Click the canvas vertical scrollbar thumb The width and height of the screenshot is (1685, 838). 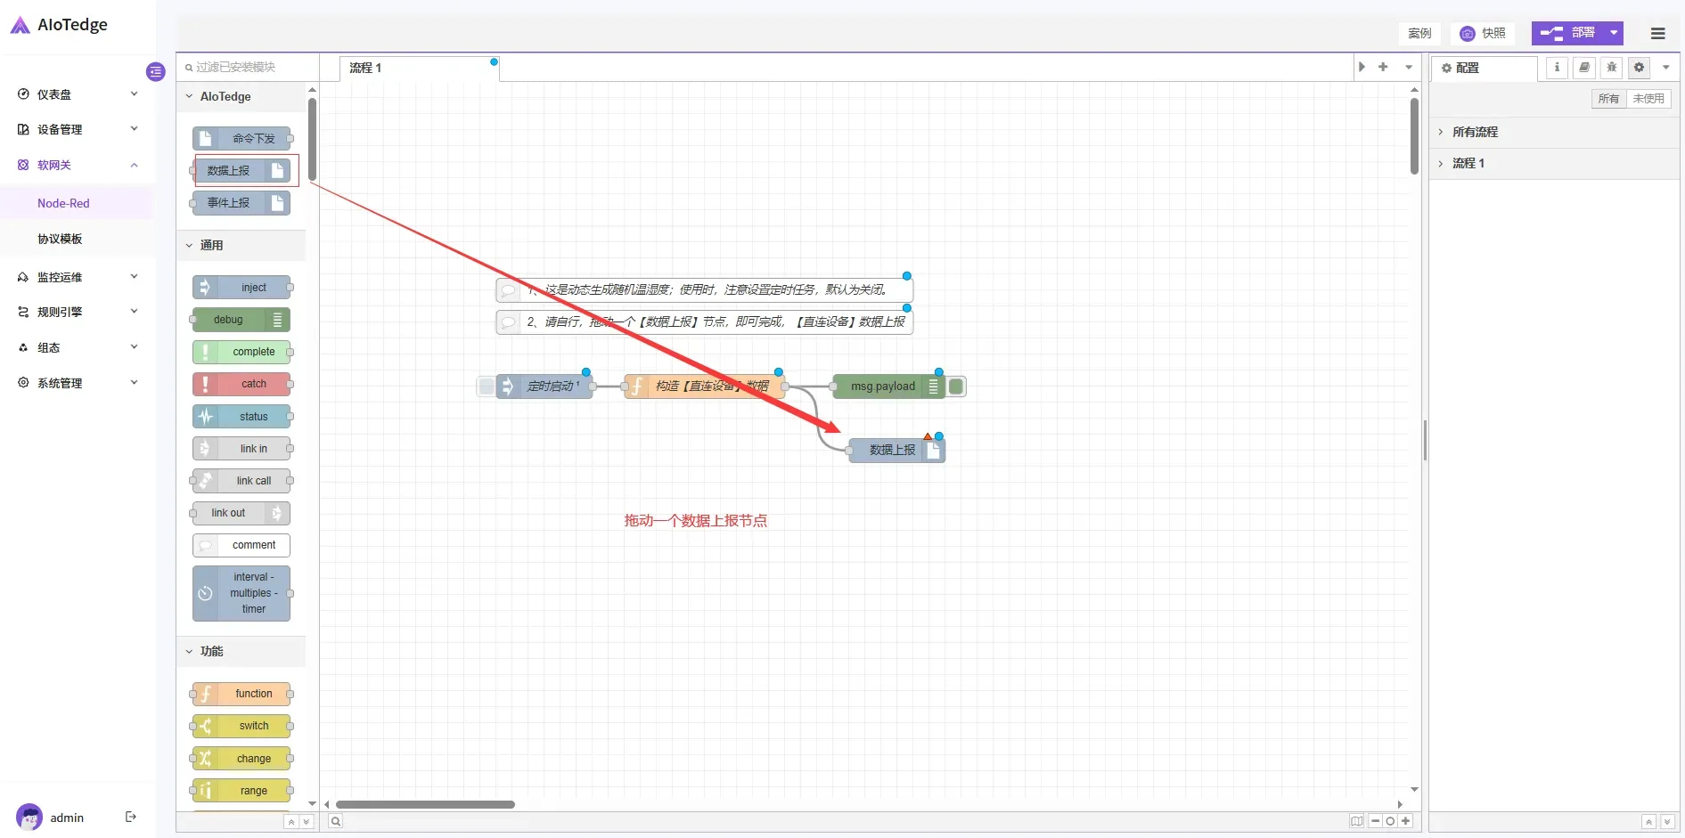coord(1414,136)
